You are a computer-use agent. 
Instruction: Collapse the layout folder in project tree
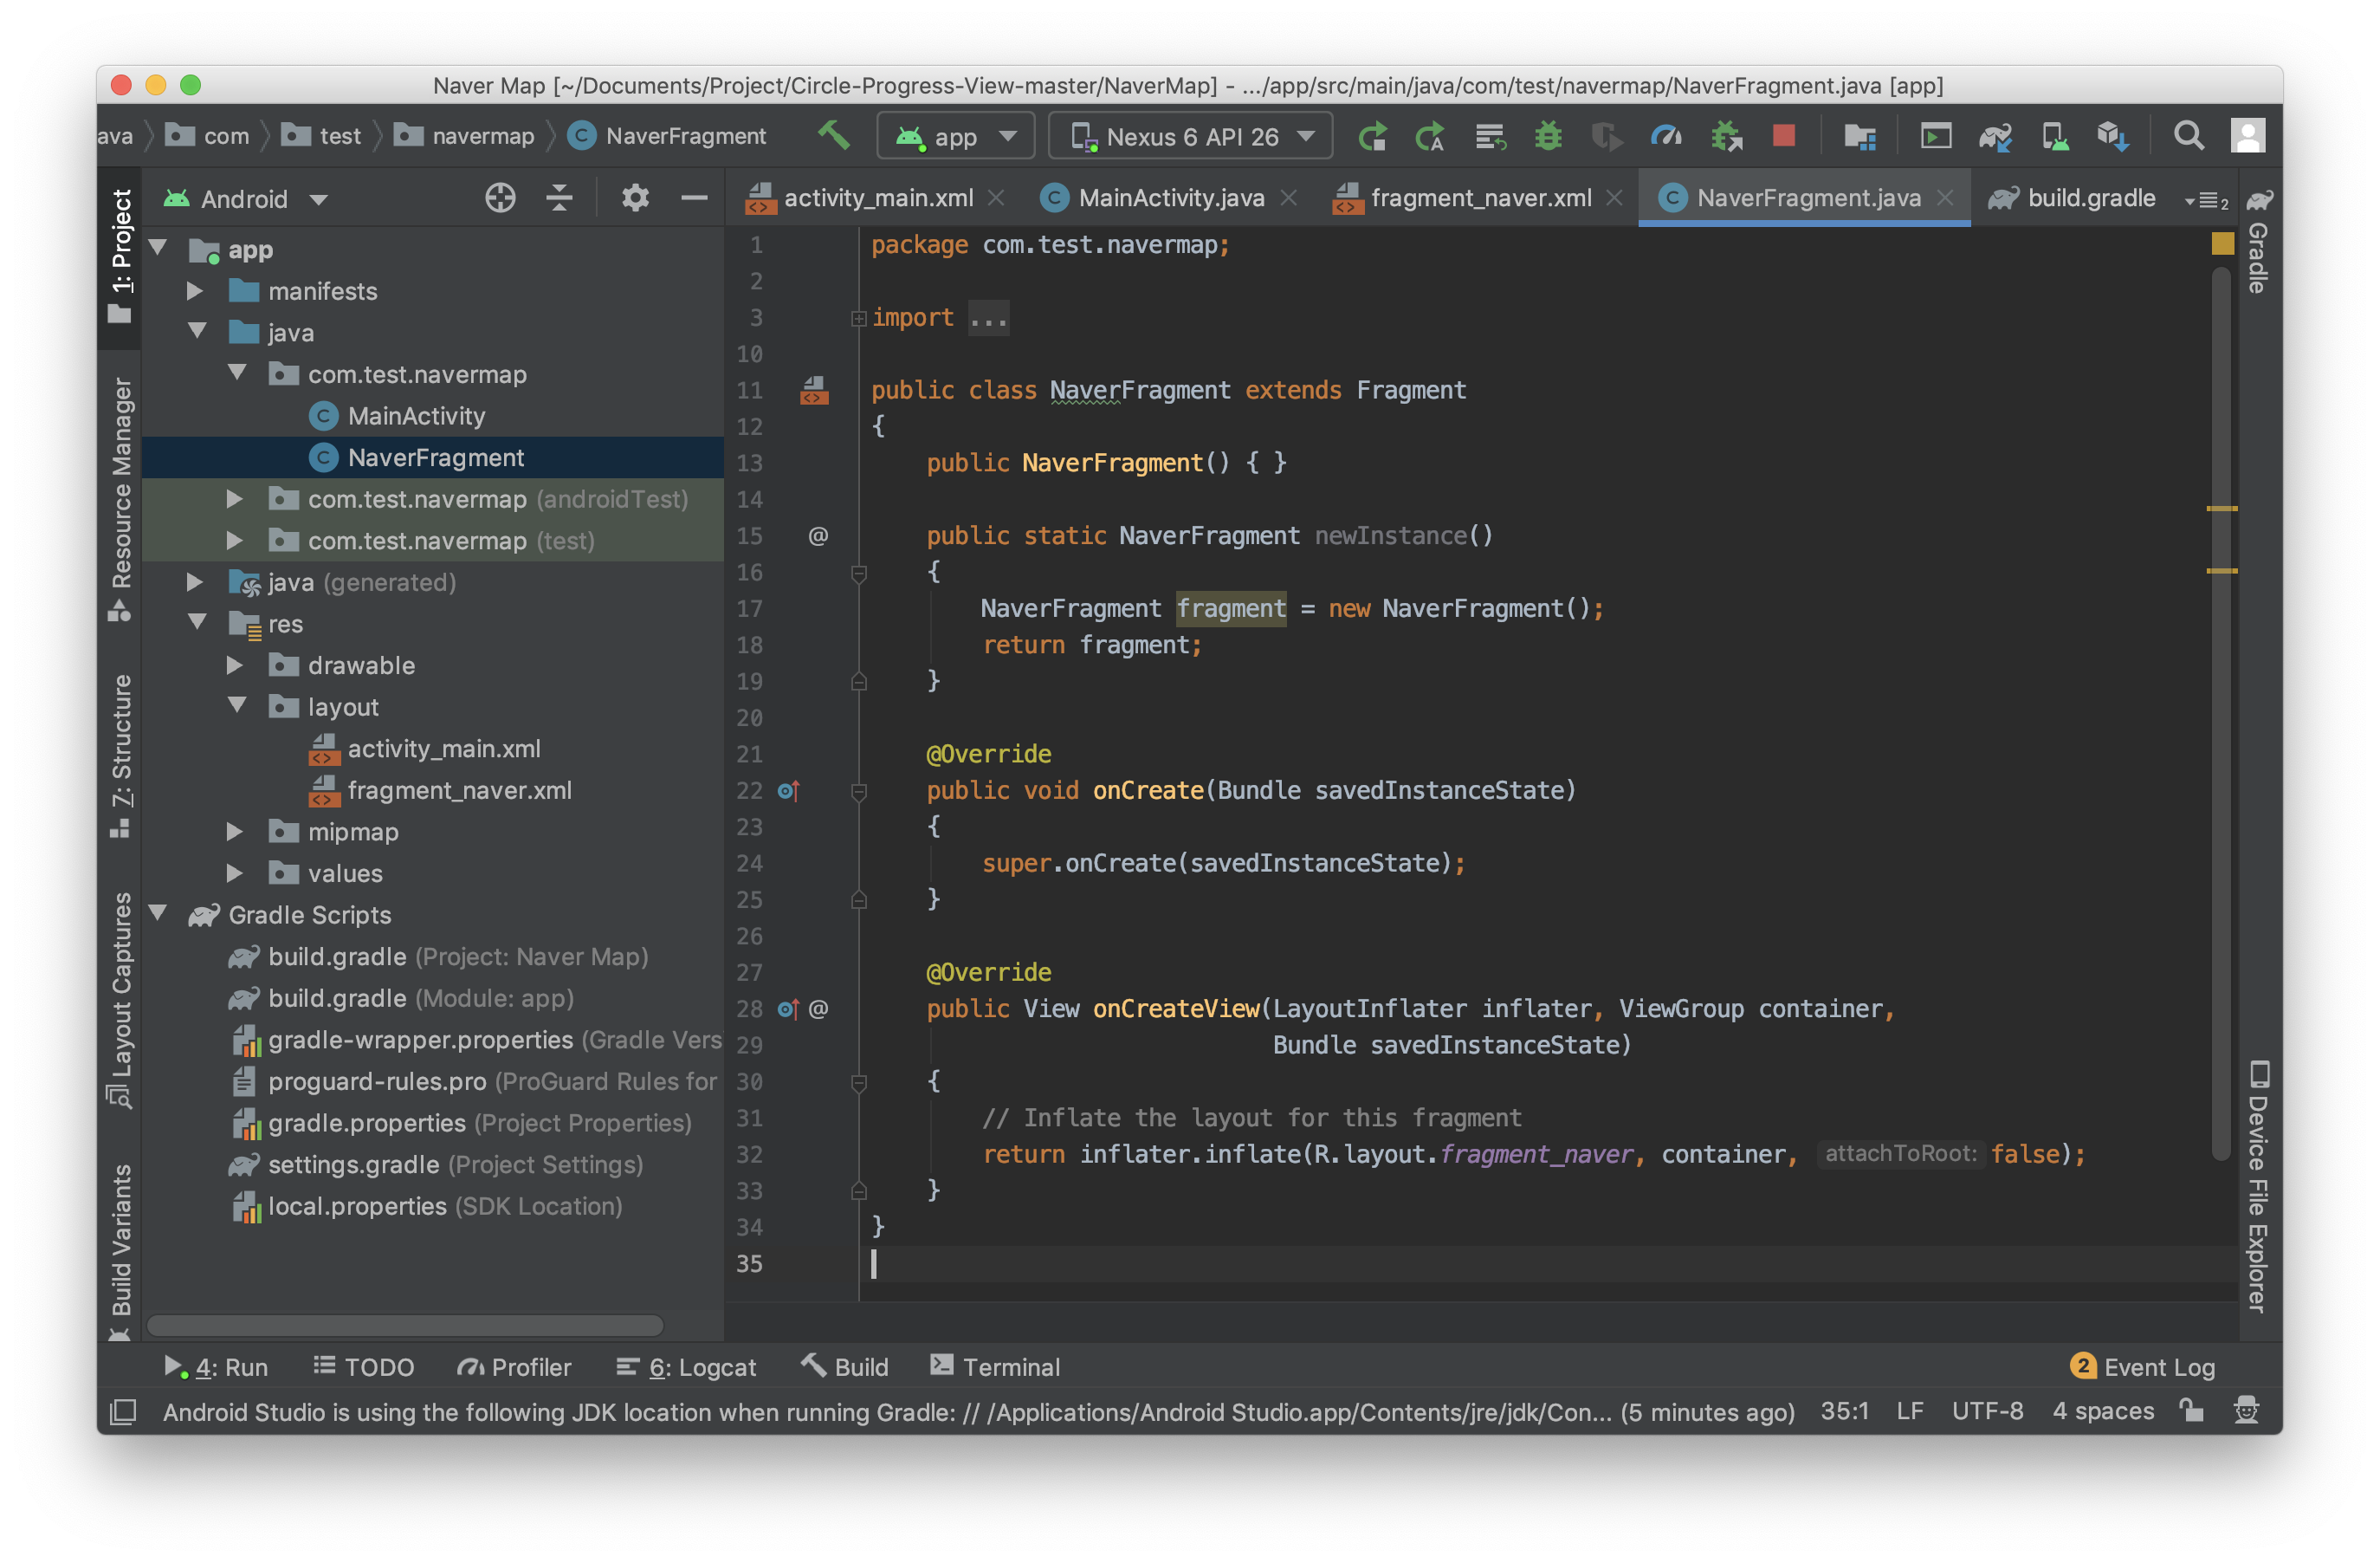(238, 706)
